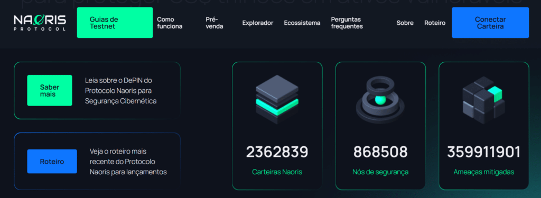Click the 2362839 wallet count
This screenshot has width=541, height=198.
pyautogui.click(x=277, y=152)
